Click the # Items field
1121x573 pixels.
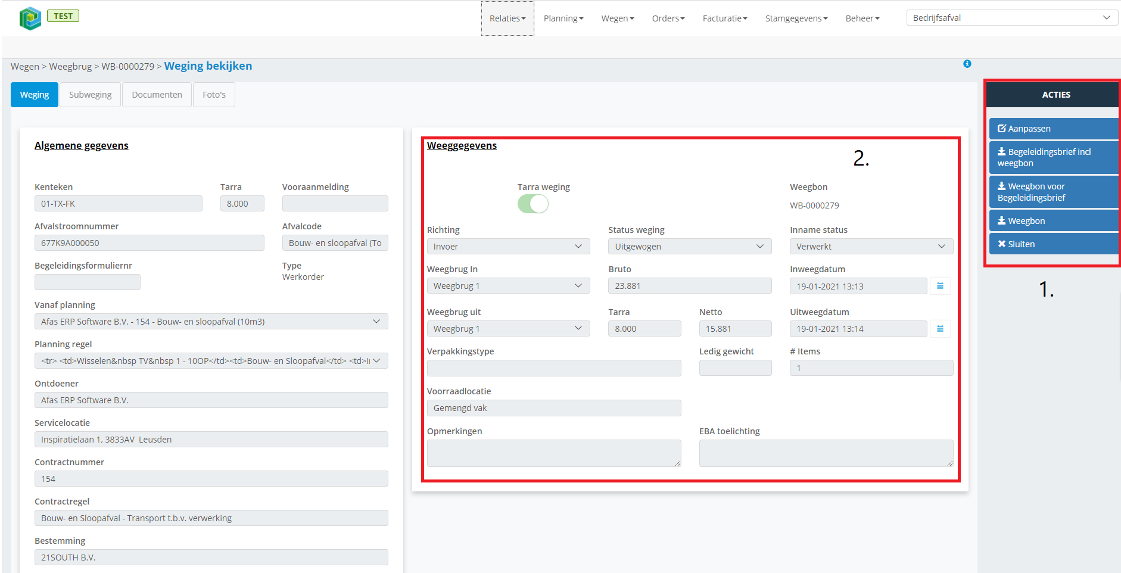(871, 368)
